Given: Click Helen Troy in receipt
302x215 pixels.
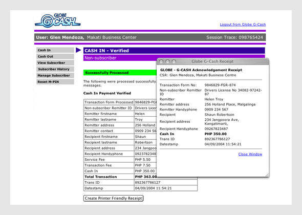Looking at the screenshot, I should pyautogui.click(x=214, y=99).
